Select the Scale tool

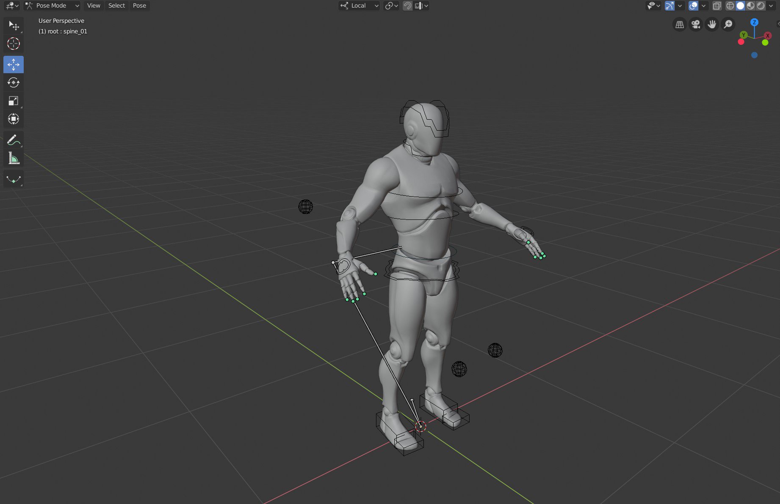coord(13,101)
